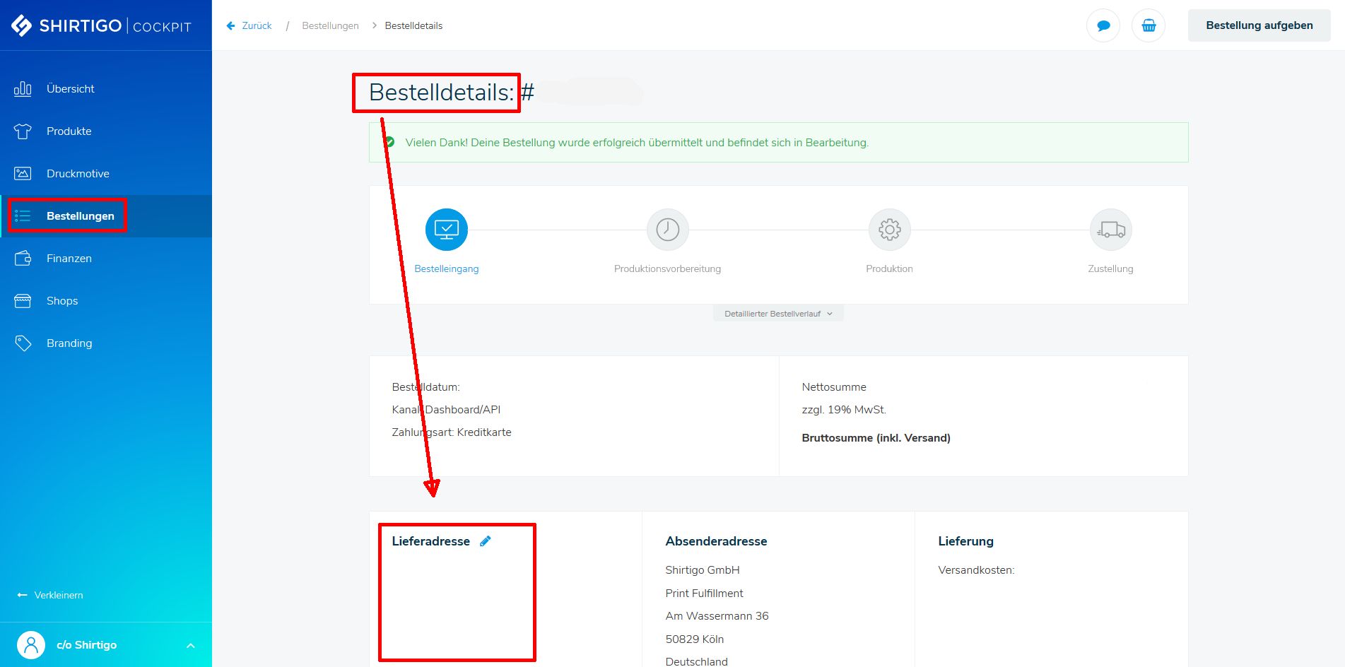Select Finanzen in the sidebar
Viewport: 1345px width, 667px height.
(x=69, y=259)
